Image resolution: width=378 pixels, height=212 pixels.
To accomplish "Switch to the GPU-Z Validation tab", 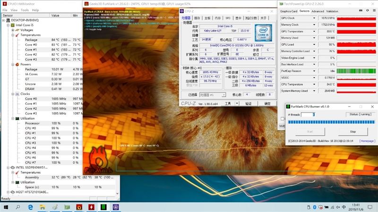I will point(332,11).
